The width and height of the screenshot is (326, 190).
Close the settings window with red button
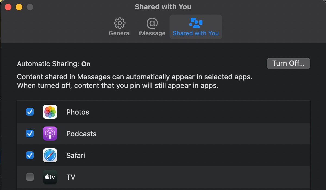tap(8, 7)
